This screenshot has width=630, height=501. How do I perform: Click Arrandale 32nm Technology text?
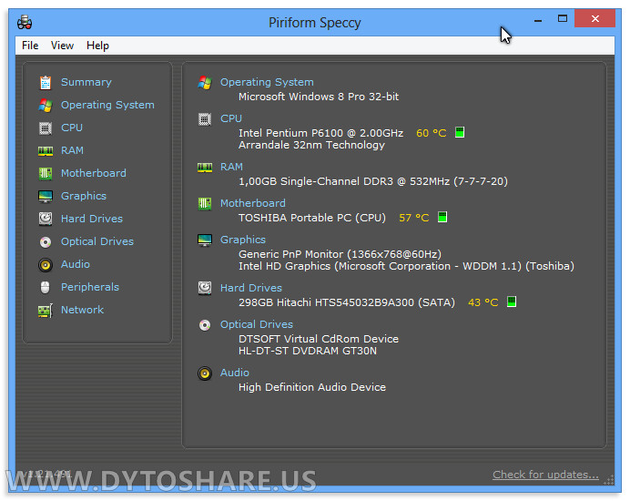coord(311,145)
